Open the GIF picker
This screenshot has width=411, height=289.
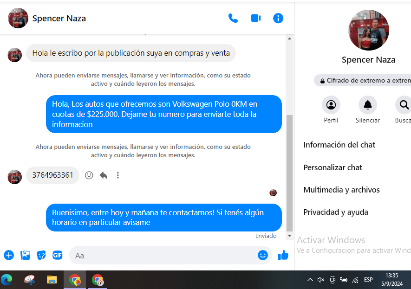(x=58, y=255)
